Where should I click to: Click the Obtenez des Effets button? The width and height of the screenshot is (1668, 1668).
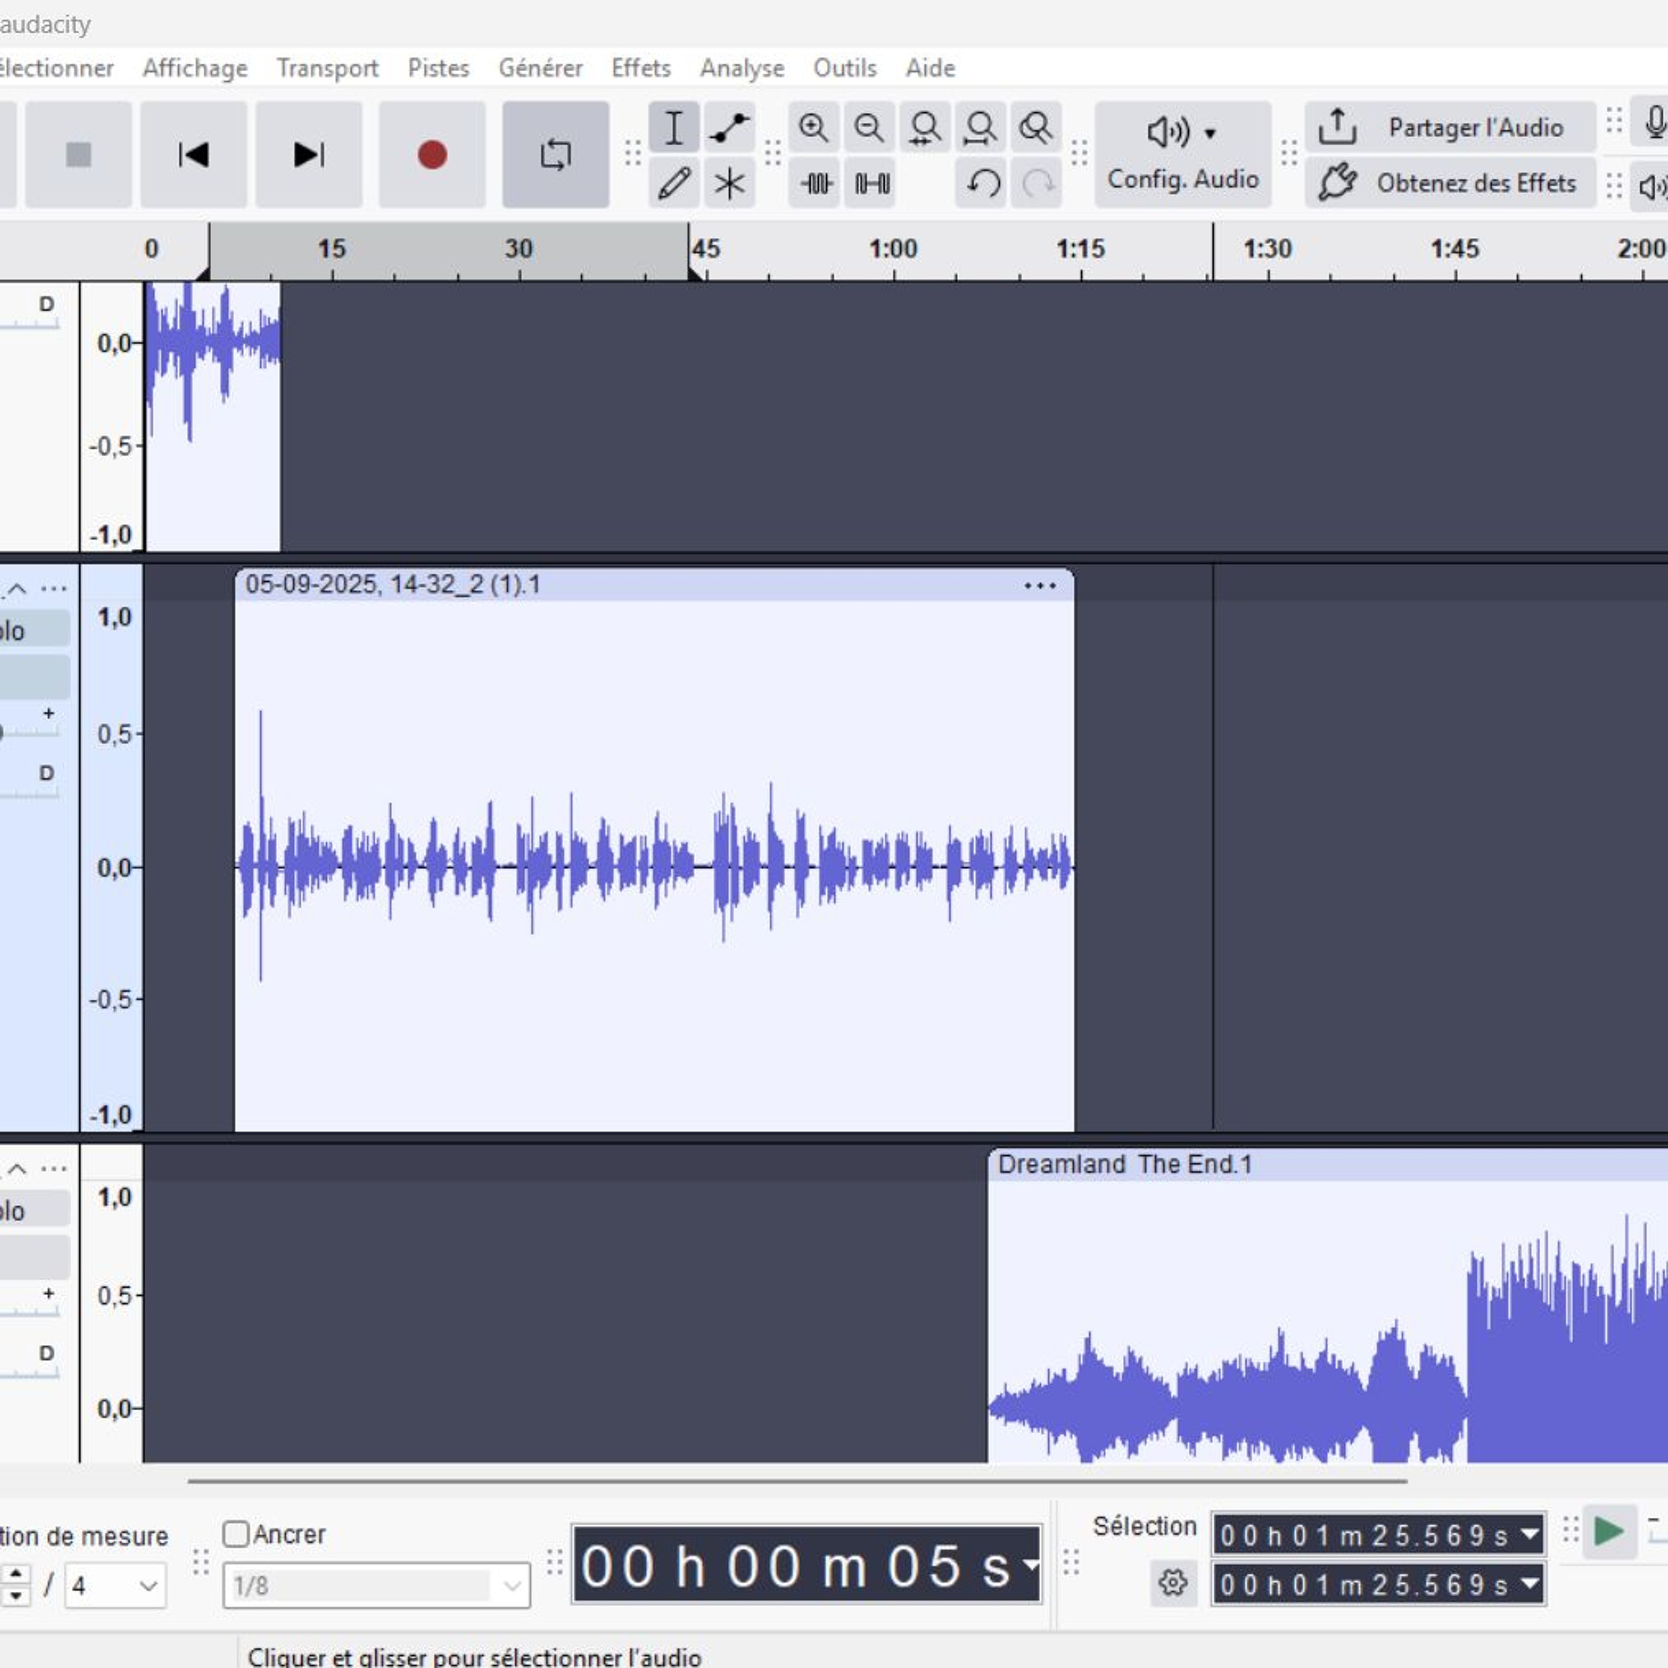pos(1449,183)
